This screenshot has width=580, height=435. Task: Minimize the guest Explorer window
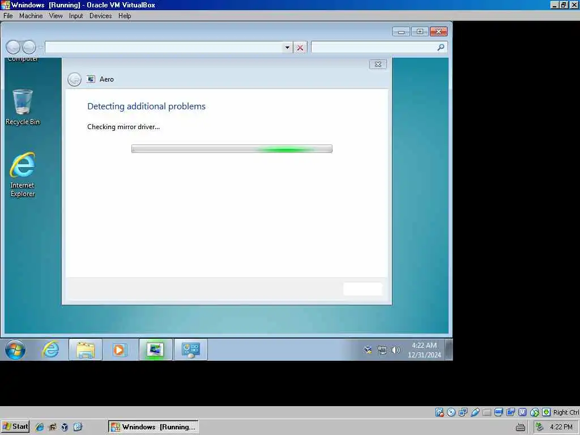(402, 32)
